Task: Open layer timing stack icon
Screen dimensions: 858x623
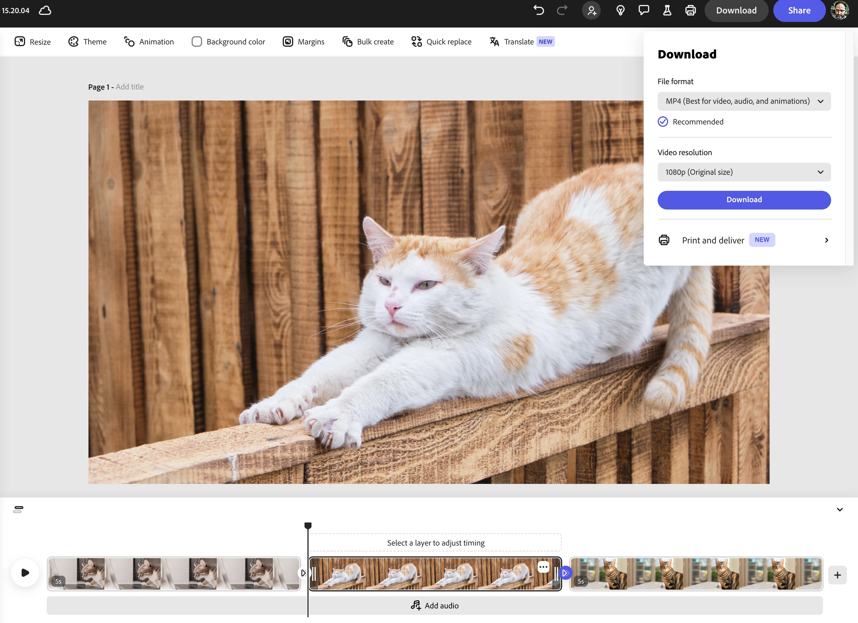Action: click(x=18, y=509)
